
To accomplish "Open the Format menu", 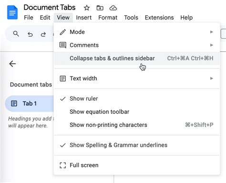I will coord(108,18).
